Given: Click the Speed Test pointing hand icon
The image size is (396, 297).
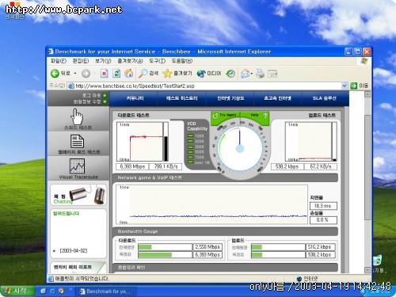Looking at the screenshot, I should (77, 116).
